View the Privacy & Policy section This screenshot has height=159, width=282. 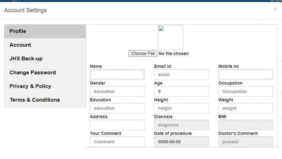[x=45, y=86]
